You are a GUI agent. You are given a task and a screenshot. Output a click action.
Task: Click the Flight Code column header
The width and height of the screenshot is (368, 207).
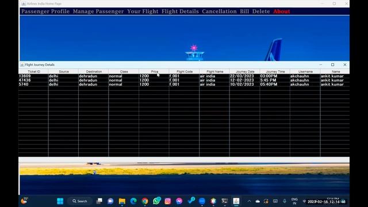click(x=184, y=71)
